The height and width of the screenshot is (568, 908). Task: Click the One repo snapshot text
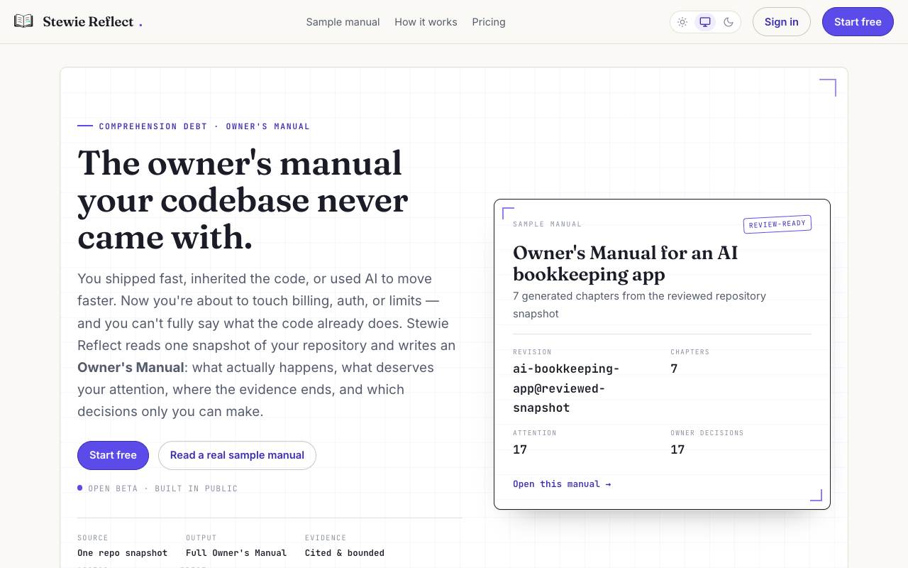point(122,552)
